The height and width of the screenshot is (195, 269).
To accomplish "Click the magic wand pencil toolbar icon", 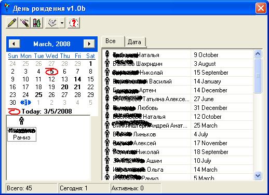I will click(x=24, y=23).
